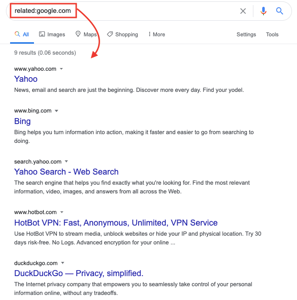
Task: Clear the search box with the X icon
Action: pos(243,11)
